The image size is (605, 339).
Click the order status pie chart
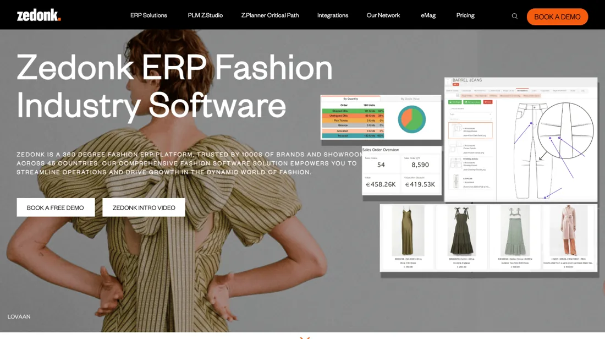pos(412,119)
